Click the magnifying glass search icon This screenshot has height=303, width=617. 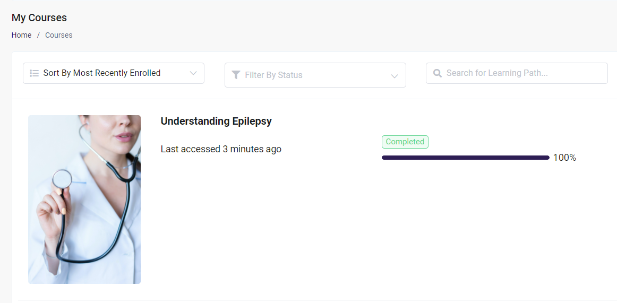[x=438, y=73]
